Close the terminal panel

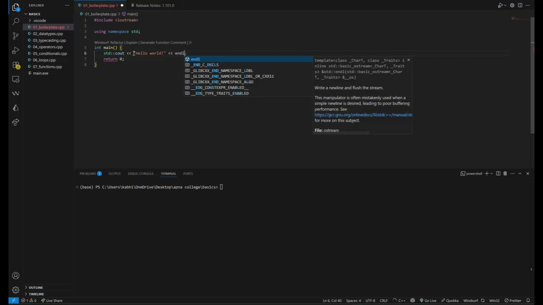[x=528, y=173]
